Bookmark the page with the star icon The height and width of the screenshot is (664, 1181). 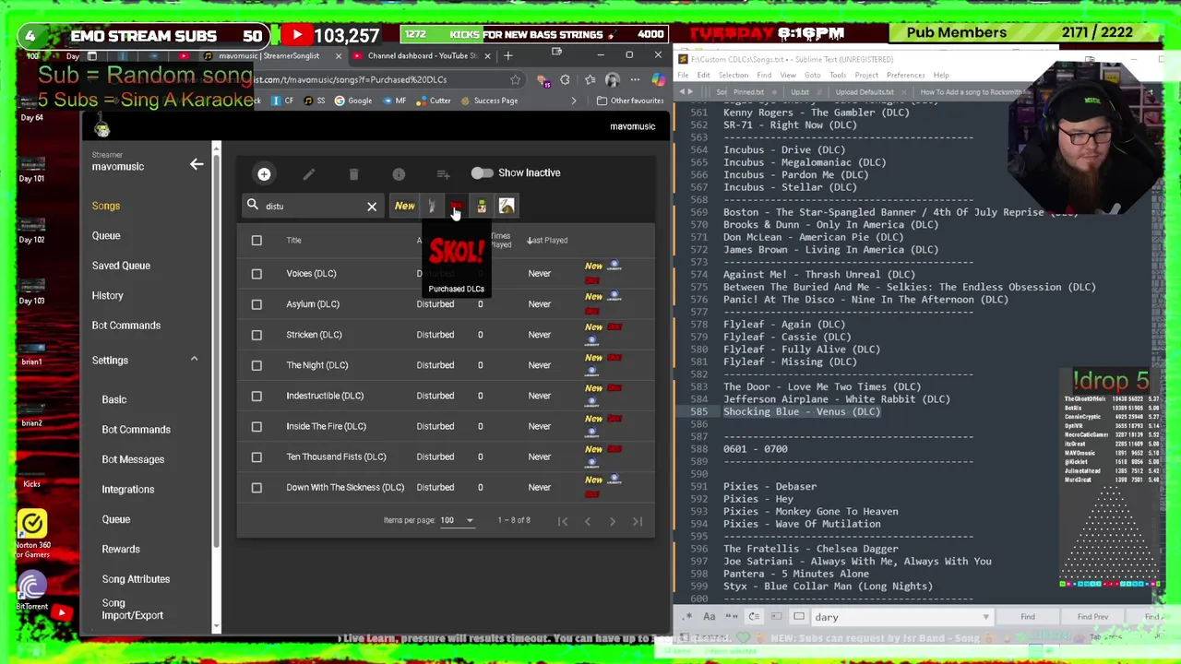point(515,80)
